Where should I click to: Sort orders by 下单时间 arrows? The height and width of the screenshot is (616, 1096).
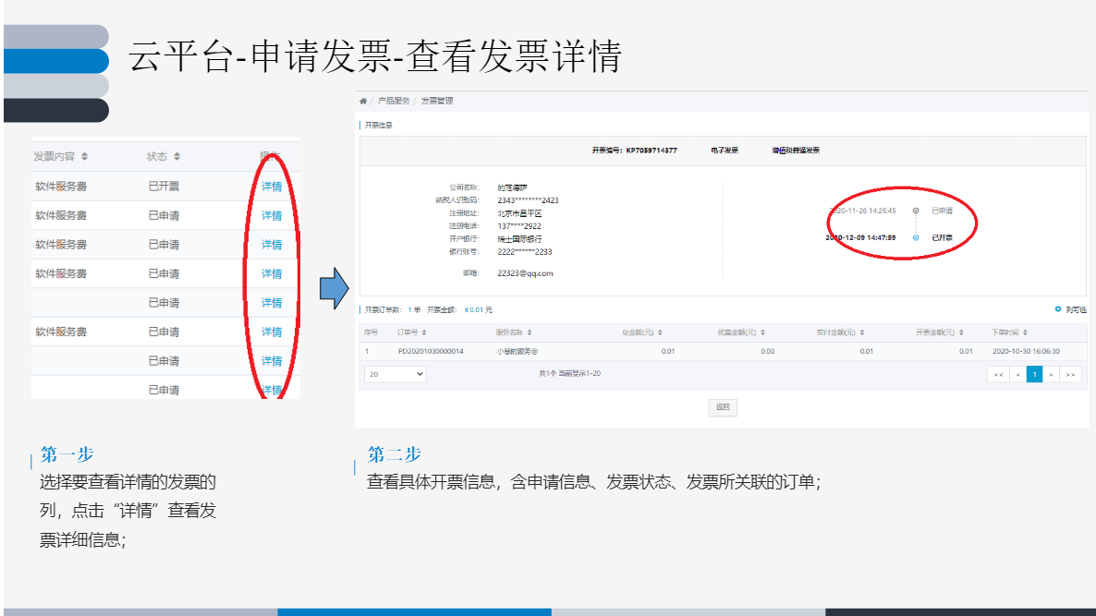point(1025,332)
